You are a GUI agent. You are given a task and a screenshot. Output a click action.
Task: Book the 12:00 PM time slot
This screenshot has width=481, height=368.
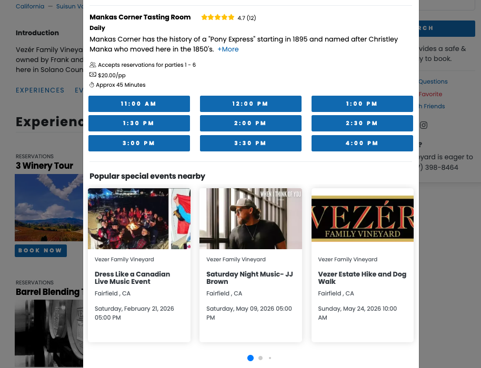point(250,104)
